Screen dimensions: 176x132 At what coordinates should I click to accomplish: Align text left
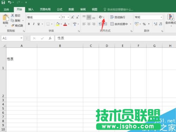[x=84, y=24]
